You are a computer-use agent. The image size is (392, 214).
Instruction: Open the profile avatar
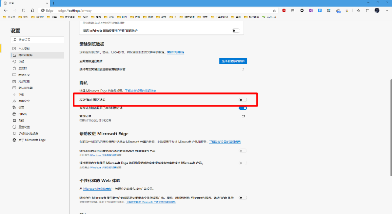point(377,11)
